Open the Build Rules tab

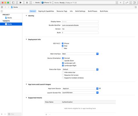(x=104, y=11)
